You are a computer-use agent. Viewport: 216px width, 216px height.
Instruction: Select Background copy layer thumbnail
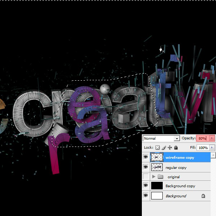pyautogui.click(x=157, y=185)
